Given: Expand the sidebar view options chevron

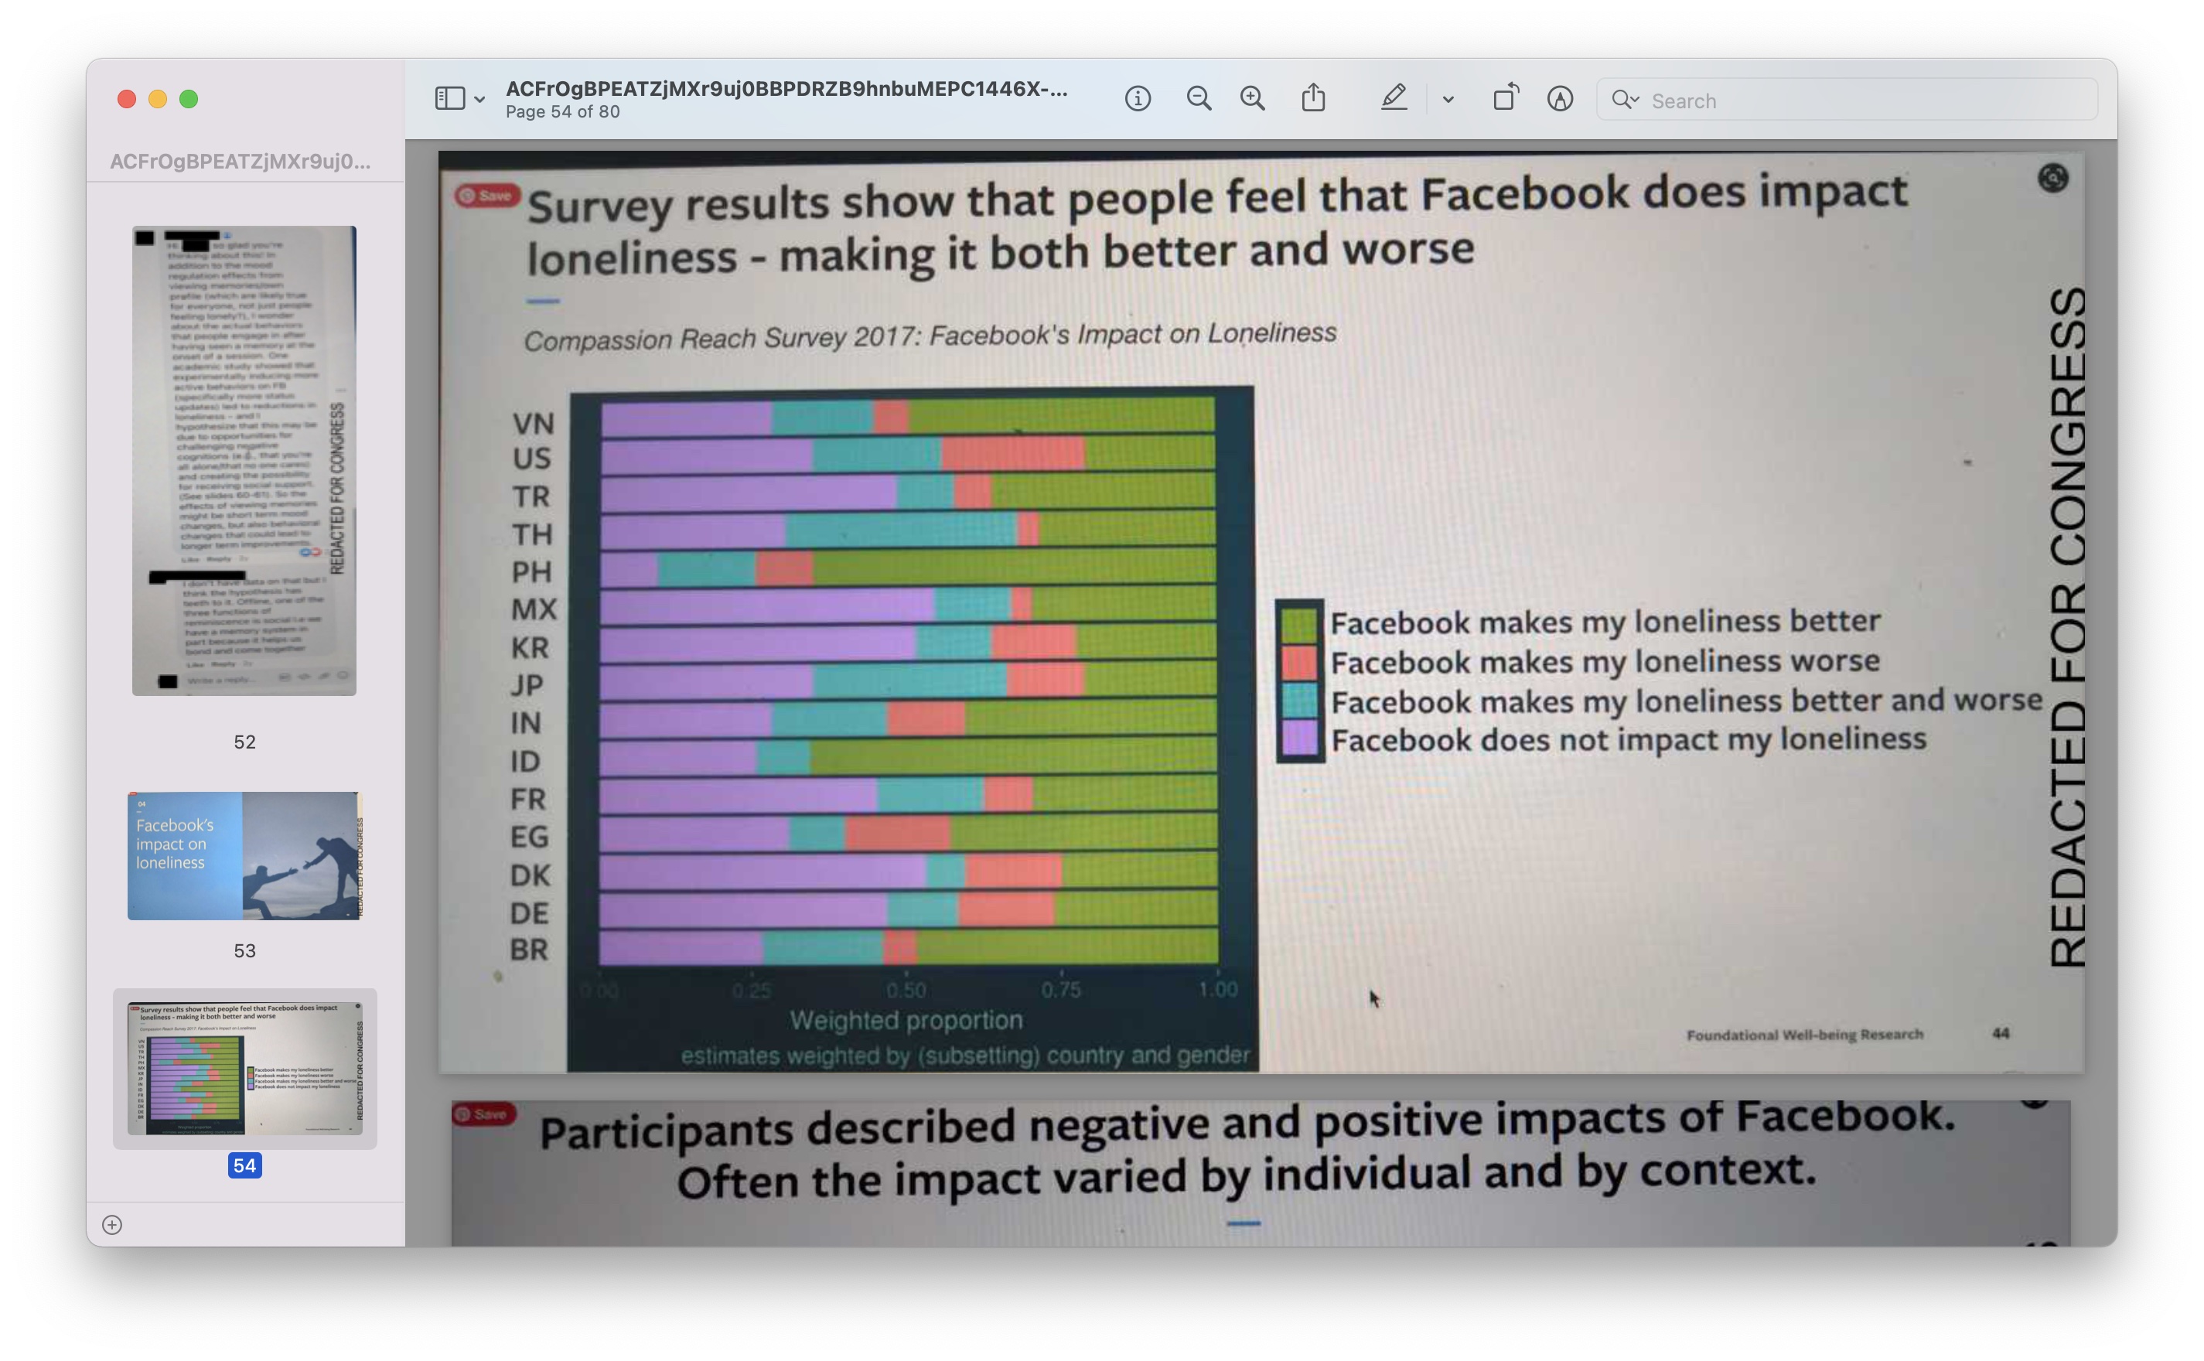Looking at the screenshot, I should coord(480,100).
